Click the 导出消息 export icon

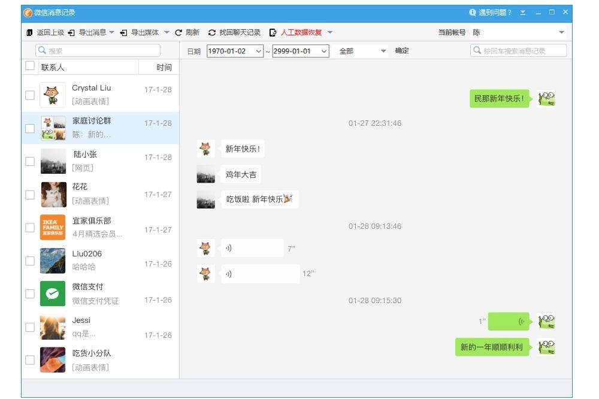[x=71, y=33]
